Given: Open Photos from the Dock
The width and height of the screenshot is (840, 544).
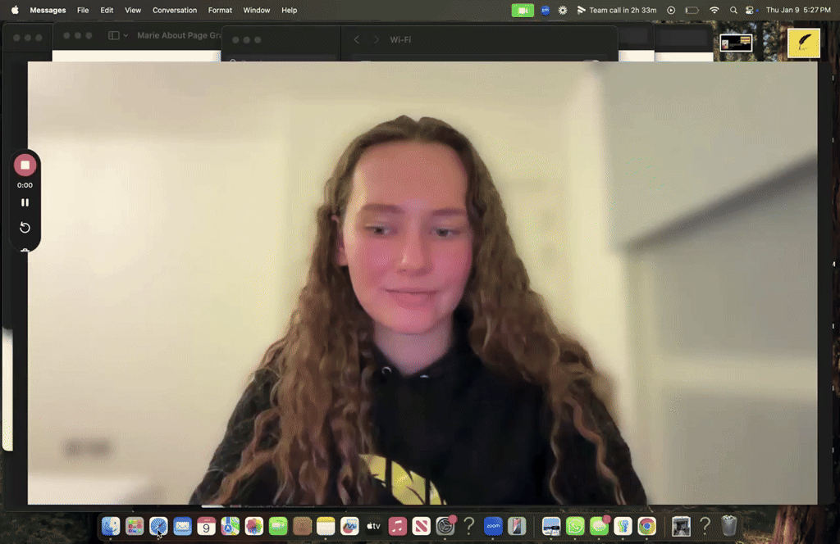Looking at the screenshot, I should coord(254,526).
